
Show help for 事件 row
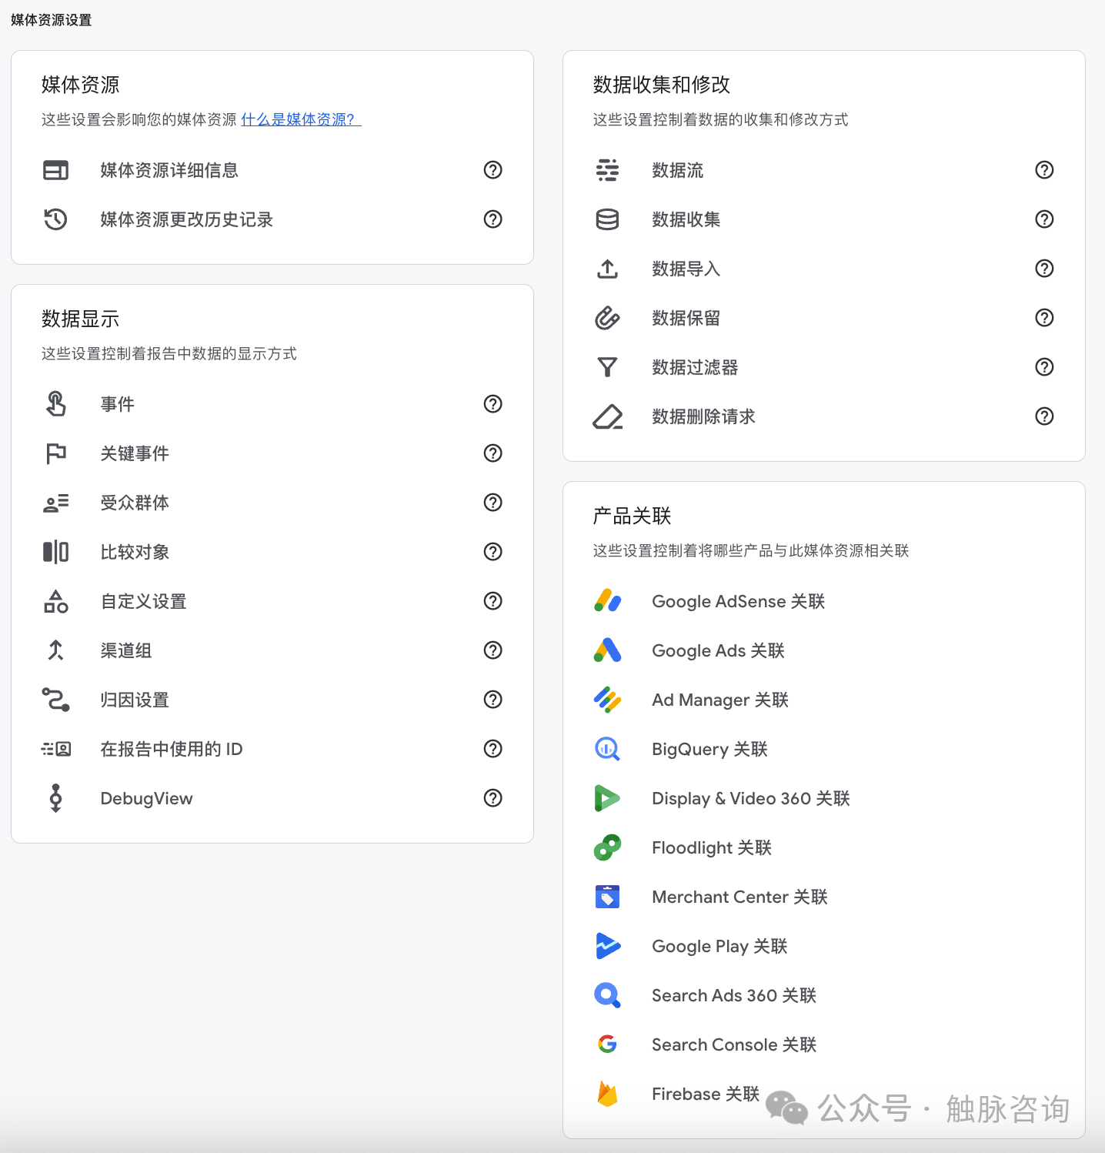point(492,404)
